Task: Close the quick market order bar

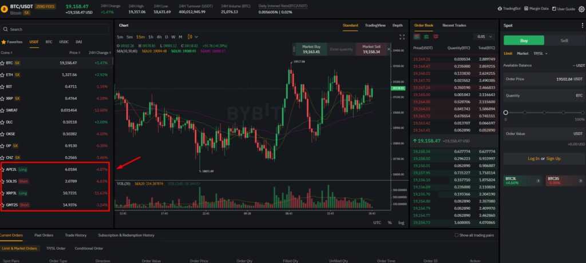Action: coord(389,49)
